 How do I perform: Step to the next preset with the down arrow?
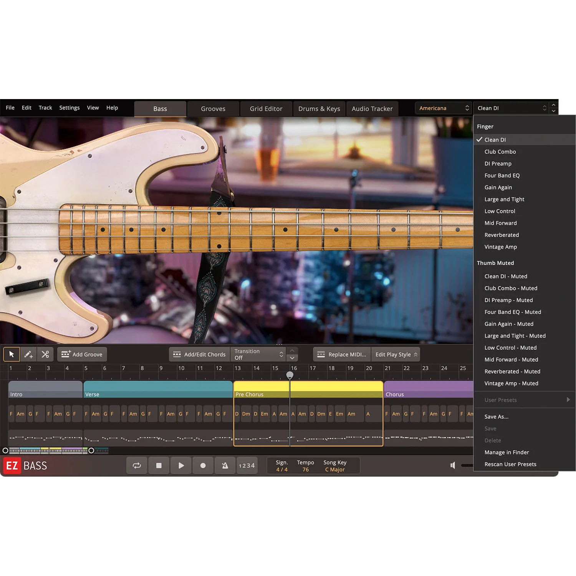click(554, 111)
